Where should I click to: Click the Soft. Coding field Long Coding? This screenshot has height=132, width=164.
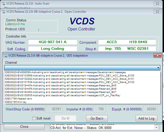point(52,48)
